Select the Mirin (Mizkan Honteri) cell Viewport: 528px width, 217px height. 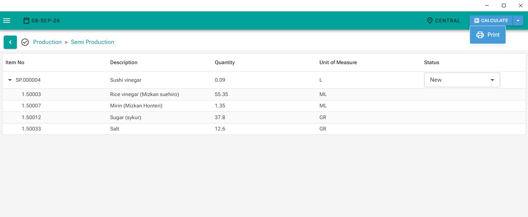click(136, 106)
